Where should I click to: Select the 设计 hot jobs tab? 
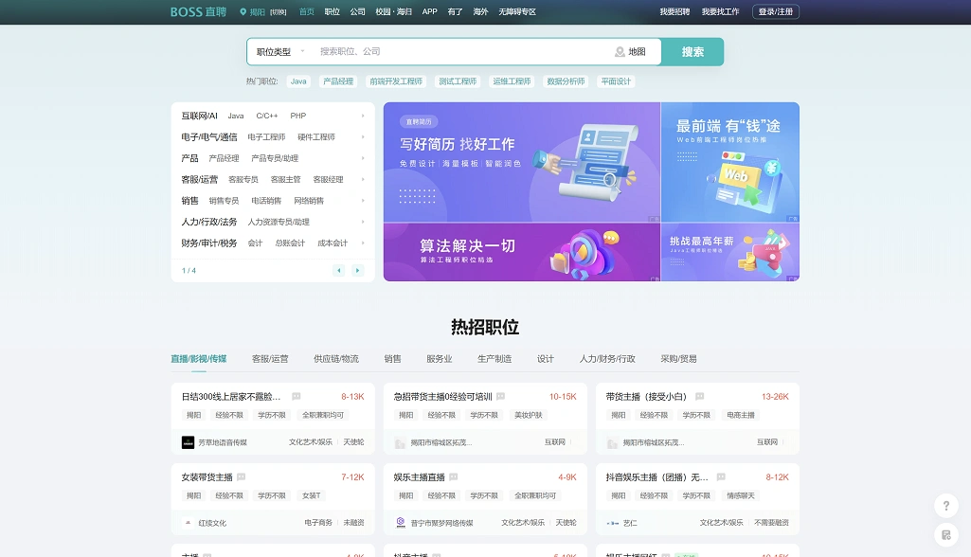point(545,359)
